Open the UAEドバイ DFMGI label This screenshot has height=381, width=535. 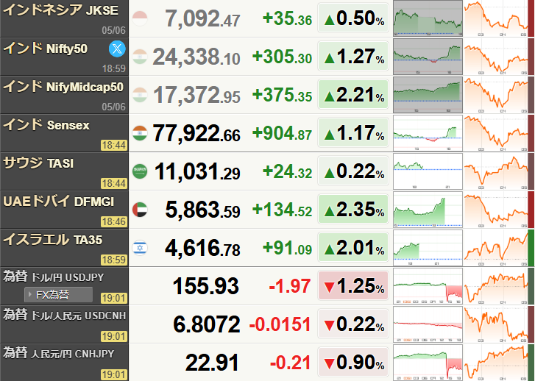58,202
